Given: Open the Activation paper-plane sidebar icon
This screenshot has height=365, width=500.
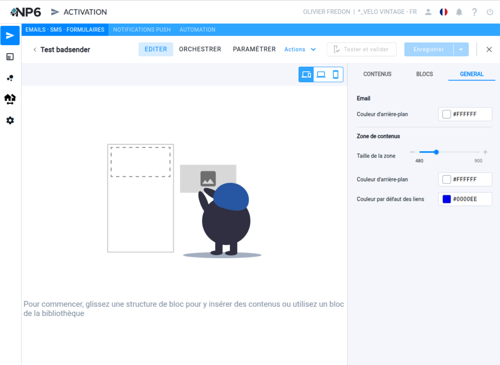Looking at the screenshot, I should coord(10,35).
